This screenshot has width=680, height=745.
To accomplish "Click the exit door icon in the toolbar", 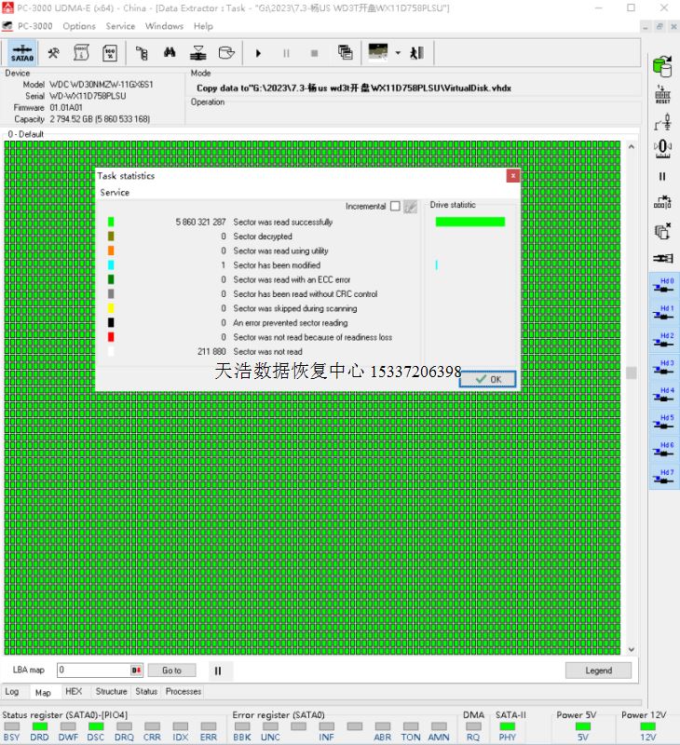I will (x=416, y=53).
